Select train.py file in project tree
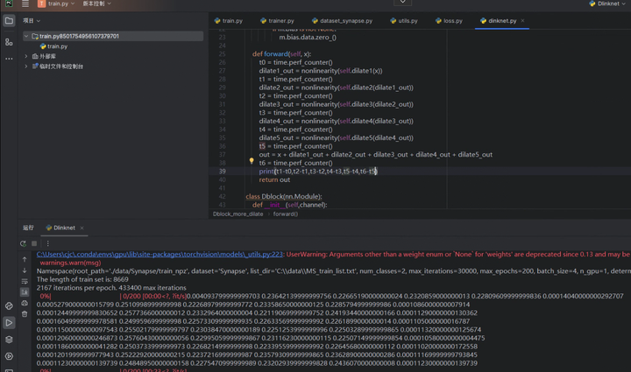Image resolution: width=631 pixels, height=372 pixels. click(57, 46)
